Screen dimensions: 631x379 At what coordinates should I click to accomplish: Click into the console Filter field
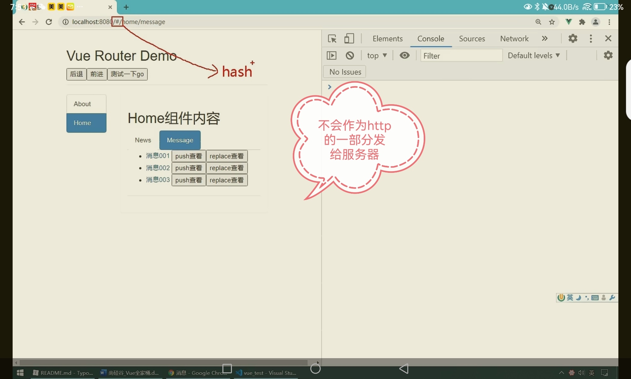click(461, 56)
